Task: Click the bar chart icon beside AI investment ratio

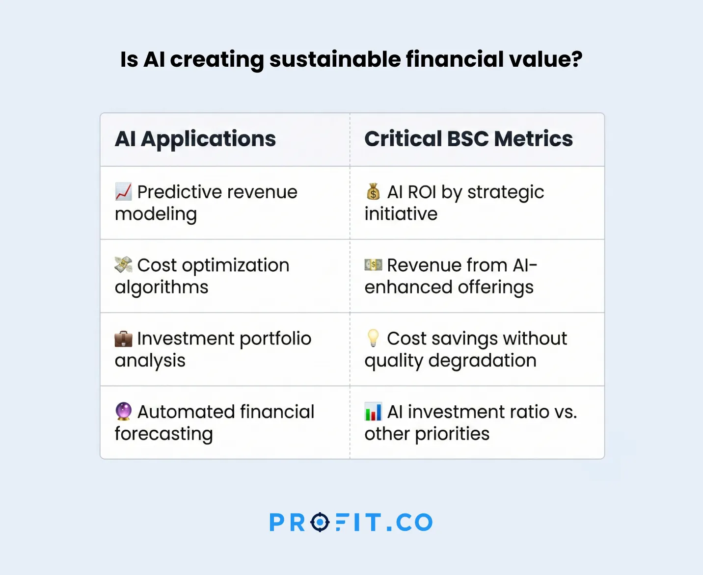Action: pyautogui.click(x=373, y=412)
